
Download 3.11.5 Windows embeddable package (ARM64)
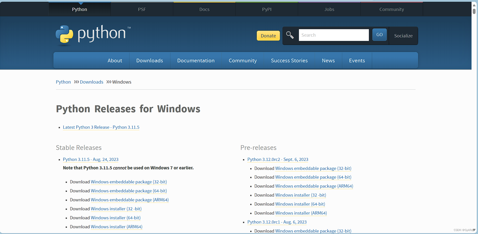(x=130, y=200)
